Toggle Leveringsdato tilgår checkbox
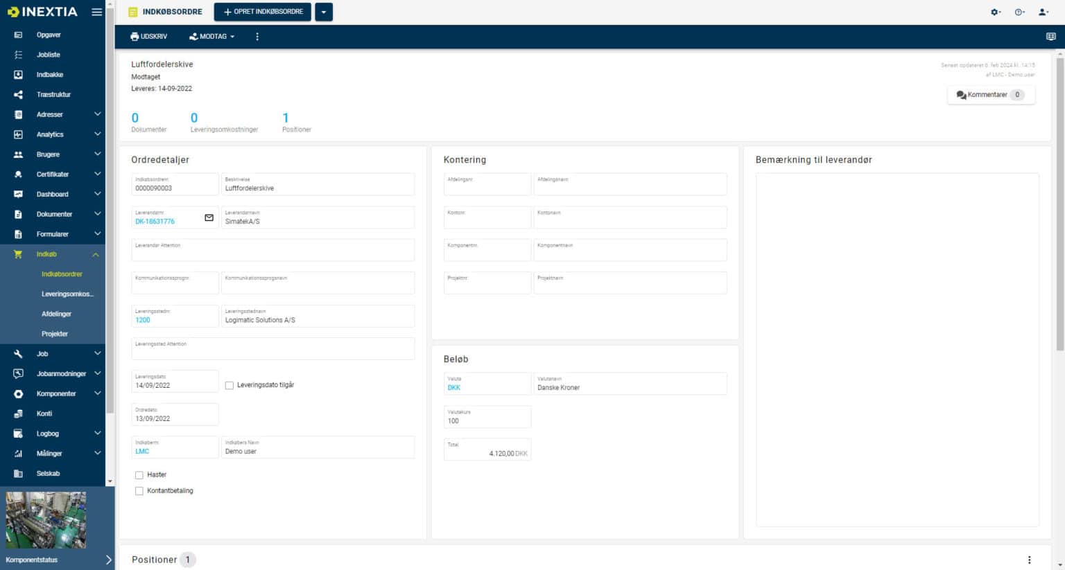Screen dimensions: 1065x570 (230, 385)
